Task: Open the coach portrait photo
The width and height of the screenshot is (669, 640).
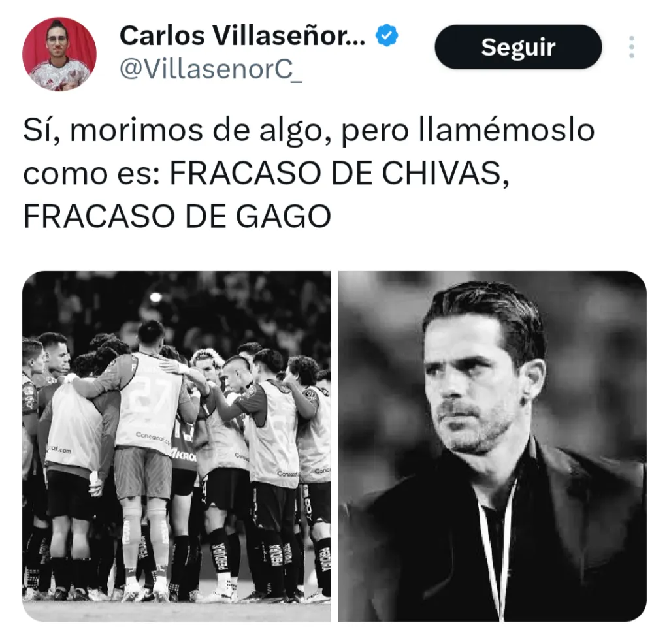Action: click(x=493, y=446)
